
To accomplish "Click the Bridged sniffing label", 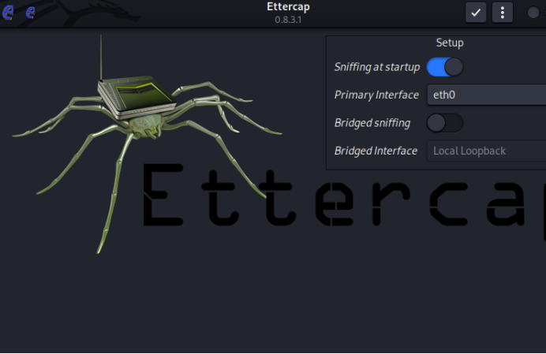I will (x=372, y=123).
